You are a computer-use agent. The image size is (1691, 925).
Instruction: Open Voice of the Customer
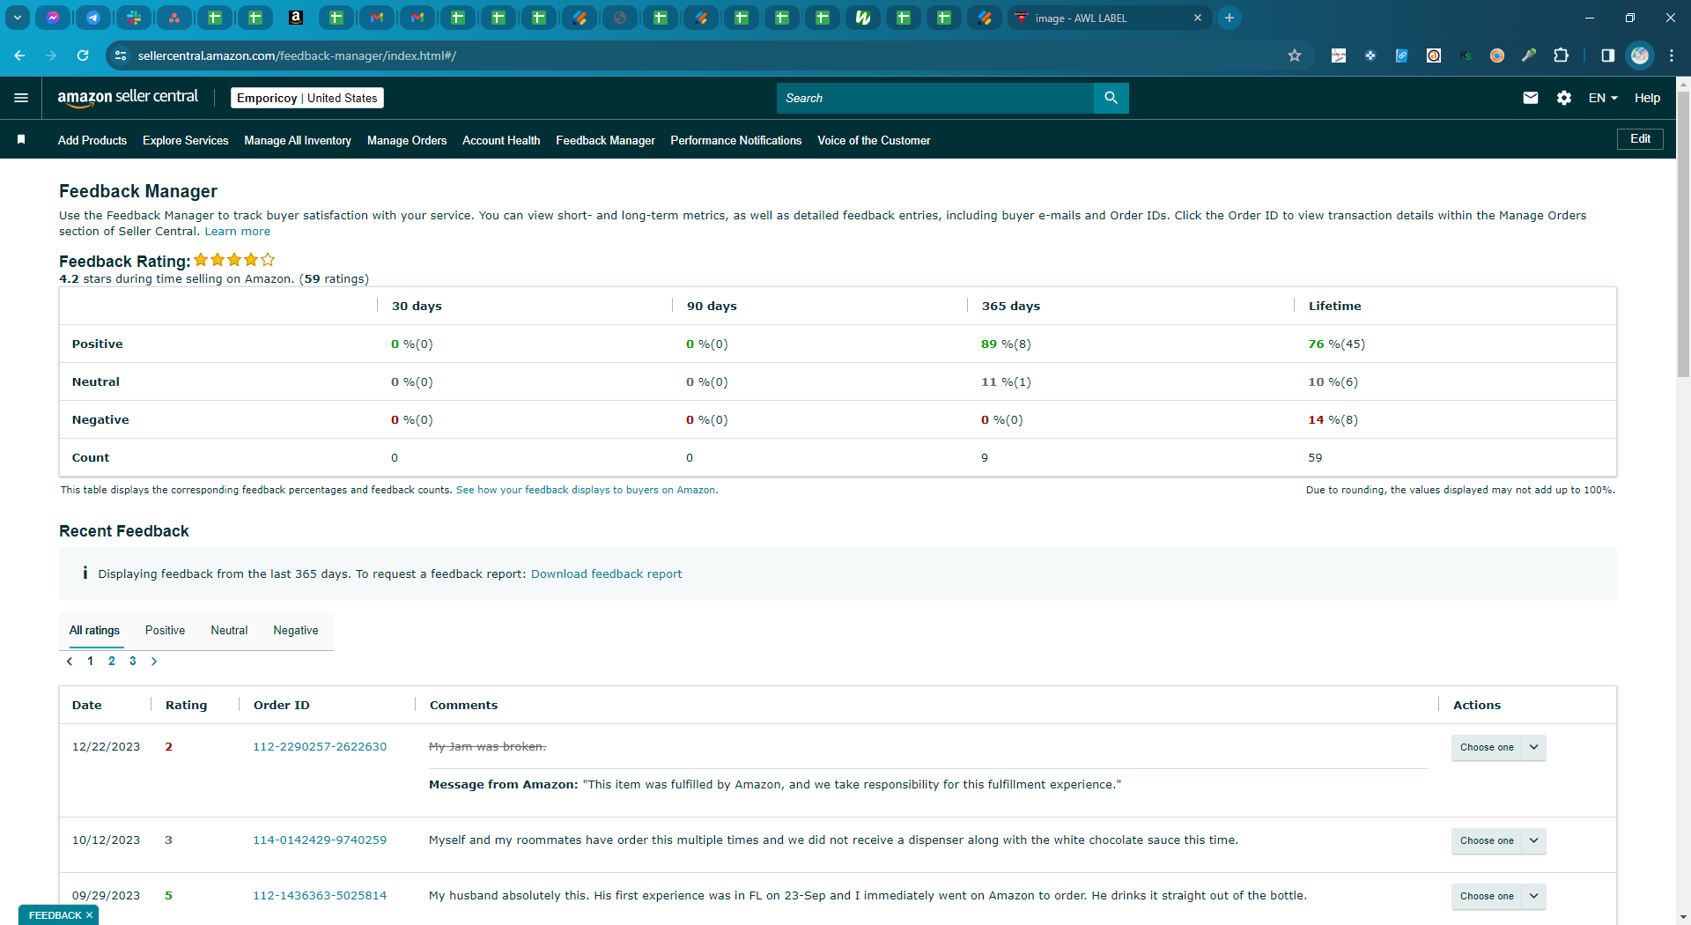click(874, 140)
